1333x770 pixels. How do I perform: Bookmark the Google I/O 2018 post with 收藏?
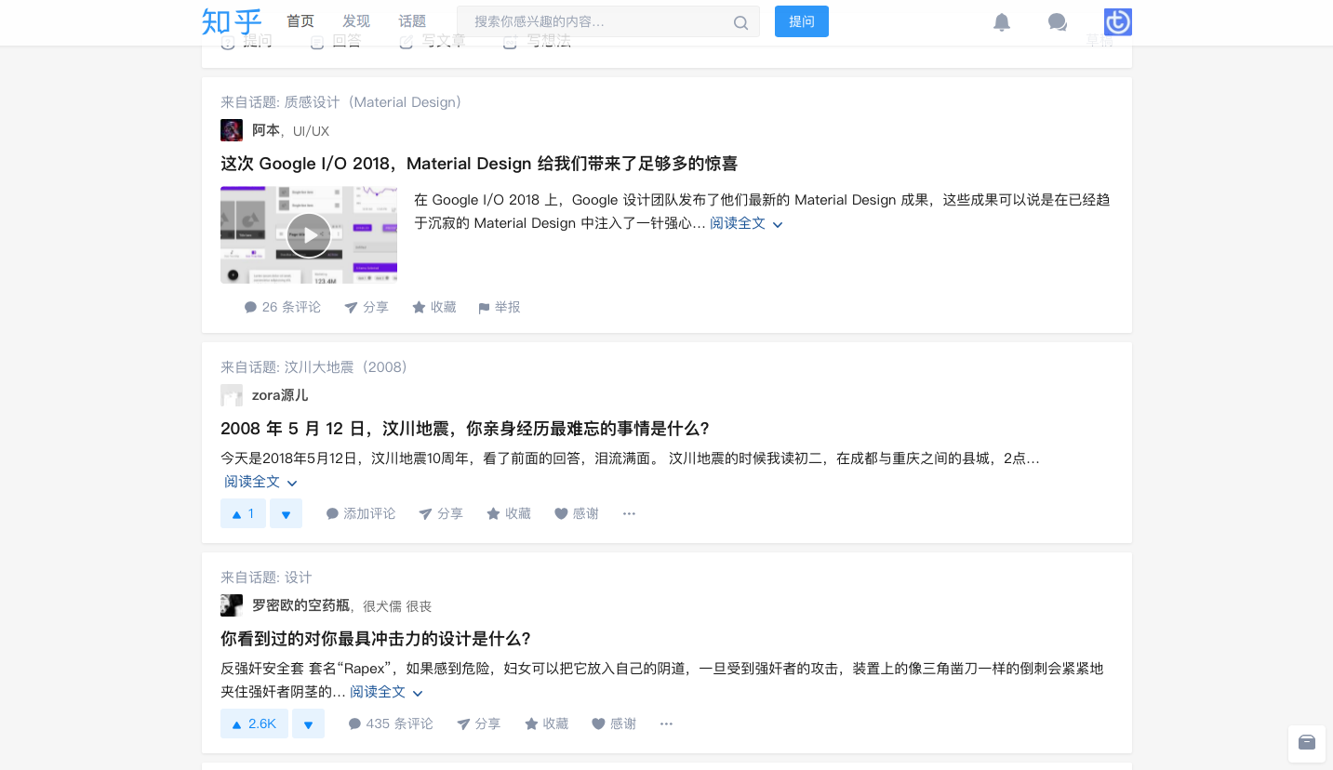tap(433, 307)
